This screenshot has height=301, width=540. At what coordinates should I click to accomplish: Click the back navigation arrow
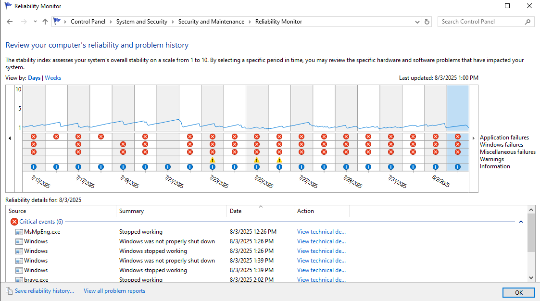10,21
